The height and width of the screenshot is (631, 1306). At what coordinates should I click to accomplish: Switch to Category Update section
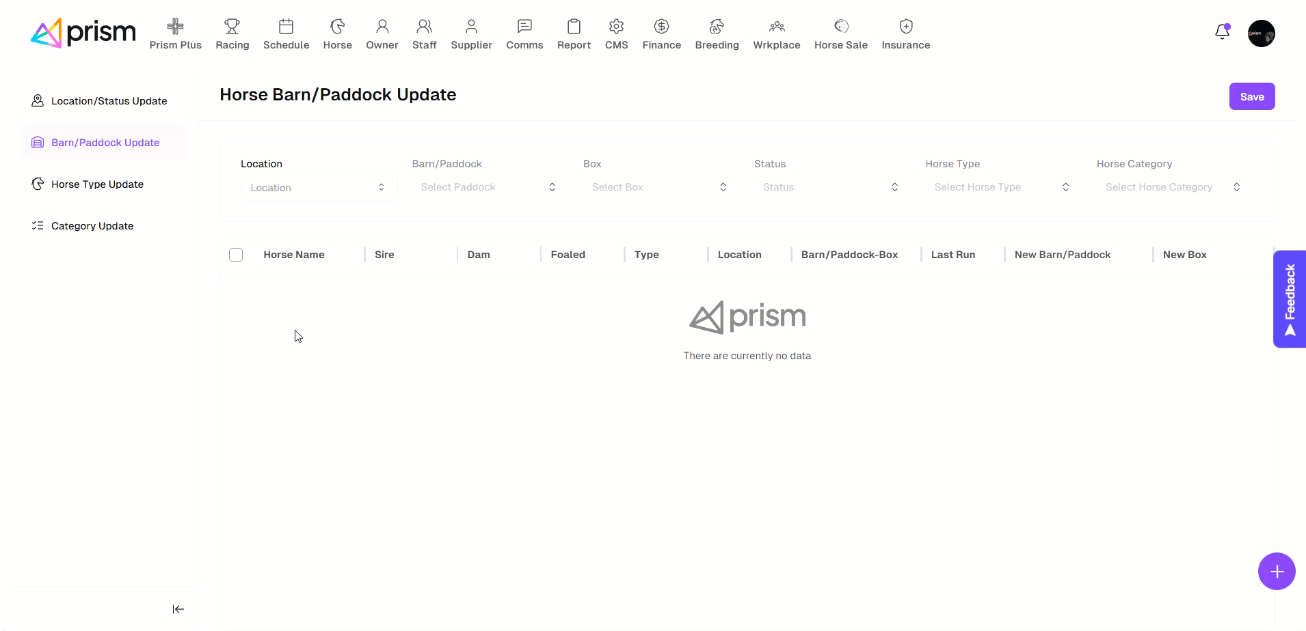[92, 226]
